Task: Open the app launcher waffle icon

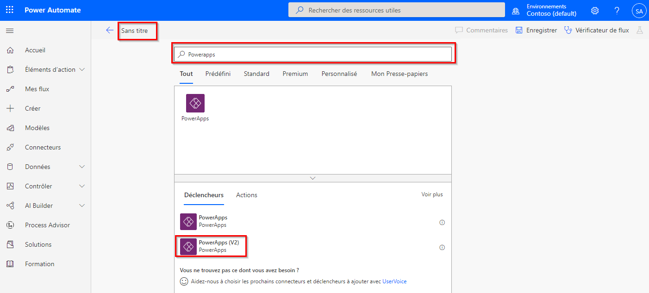Action: point(10,10)
